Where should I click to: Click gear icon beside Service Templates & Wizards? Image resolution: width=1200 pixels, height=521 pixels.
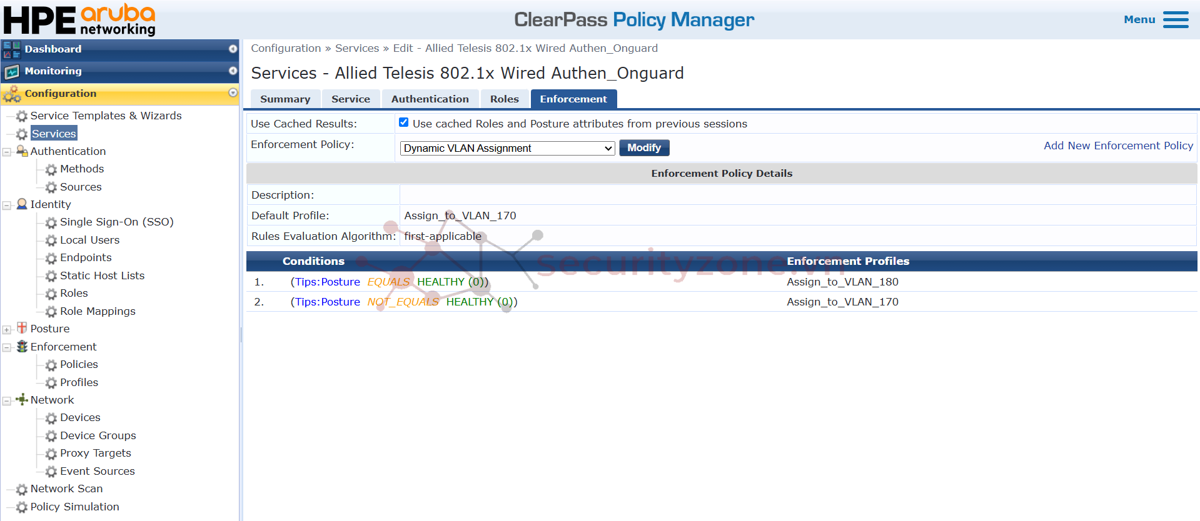[22, 116]
